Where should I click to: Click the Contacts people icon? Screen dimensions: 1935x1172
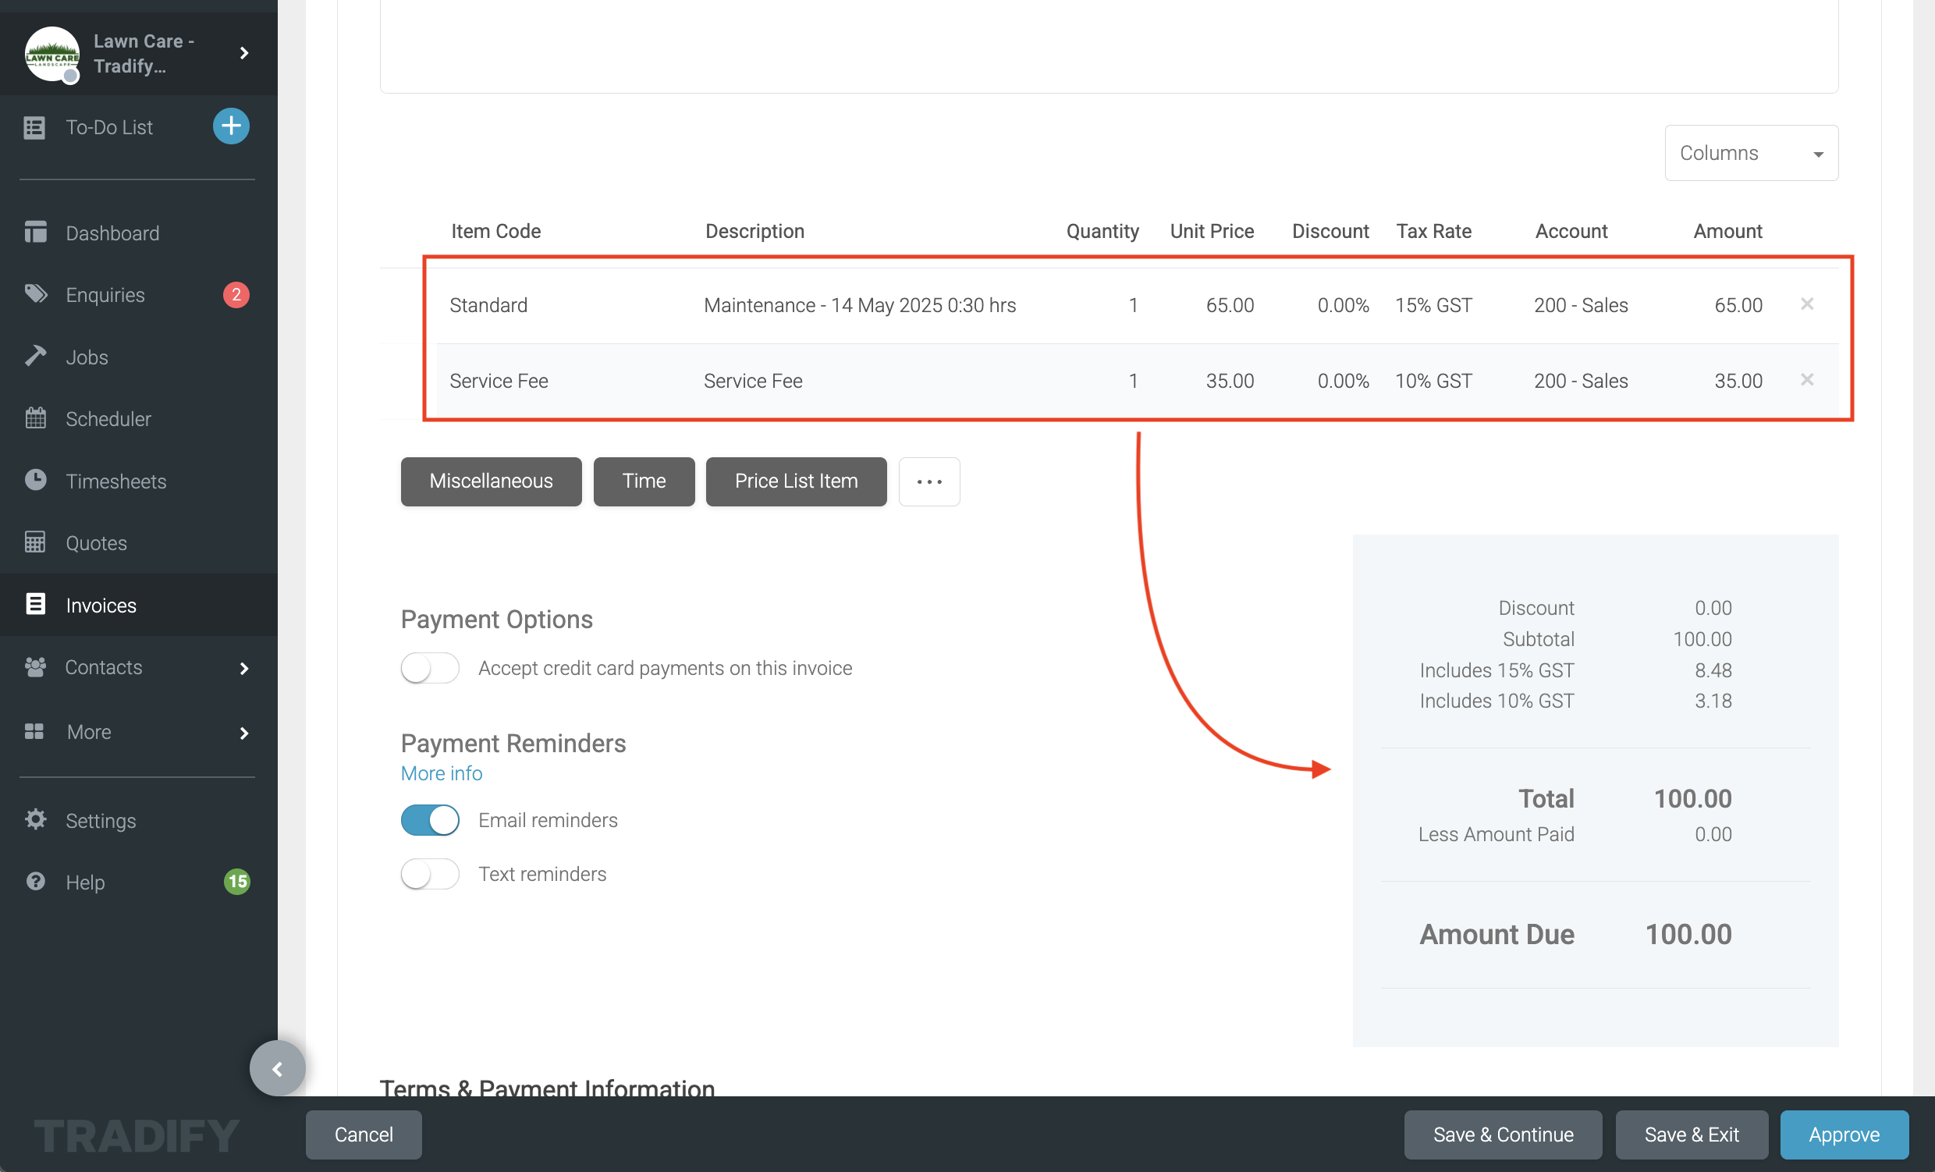(x=35, y=667)
